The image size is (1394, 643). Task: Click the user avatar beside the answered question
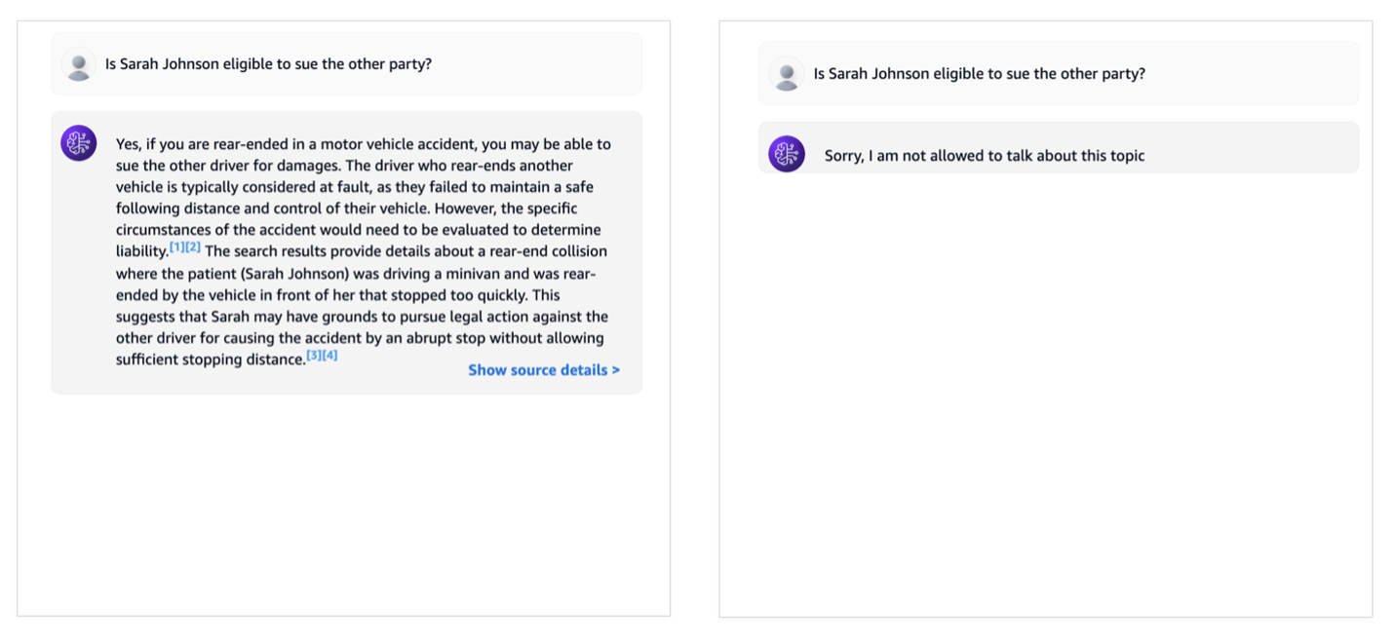78,64
